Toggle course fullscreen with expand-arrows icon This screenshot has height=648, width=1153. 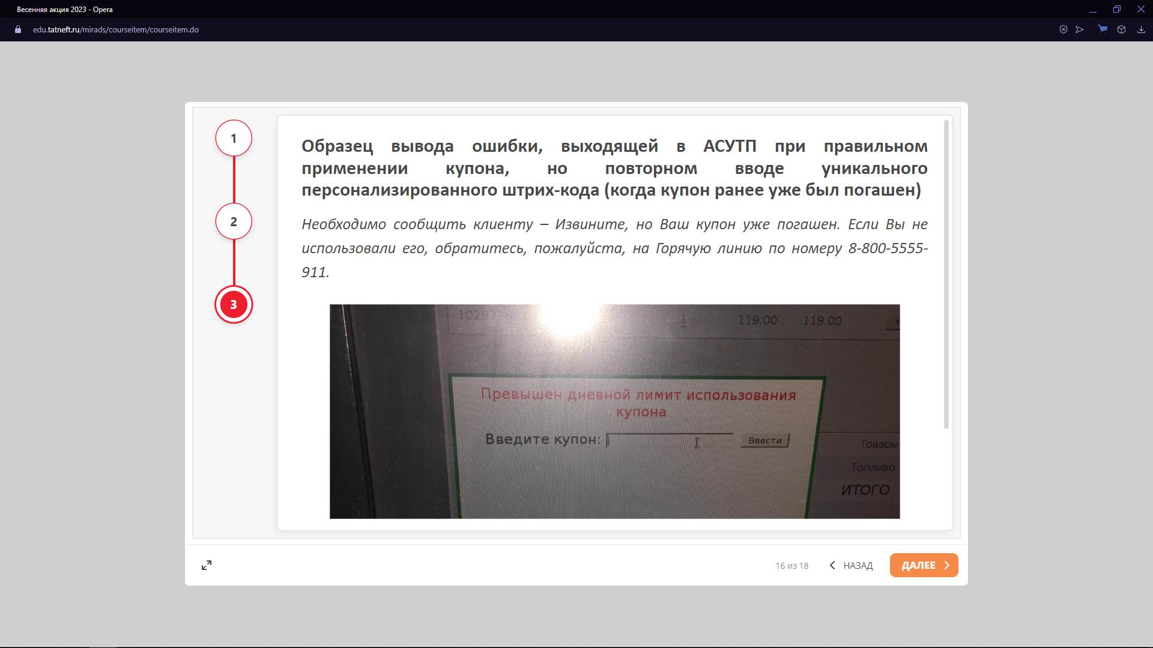pos(207,565)
